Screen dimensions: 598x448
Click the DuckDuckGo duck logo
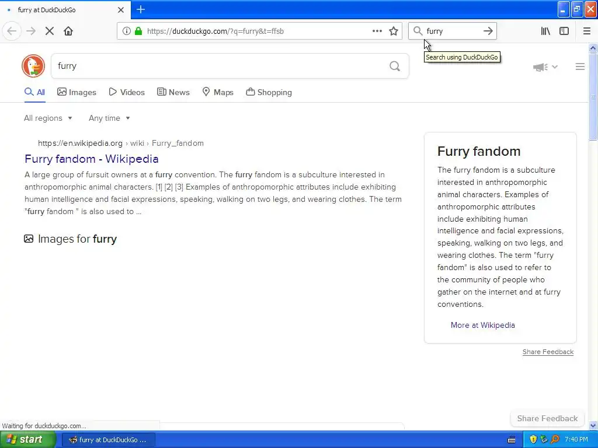[x=33, y=66]
